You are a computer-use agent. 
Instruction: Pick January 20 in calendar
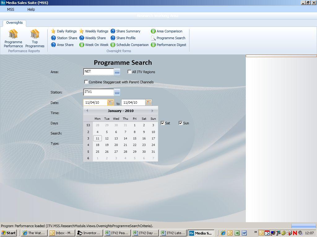pyautogui.click(x=116, y=145)
